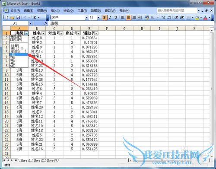This screenshot has height=169, width=216.
Task: Switch to the Sheet3 tab
Action: click(52, 160)
